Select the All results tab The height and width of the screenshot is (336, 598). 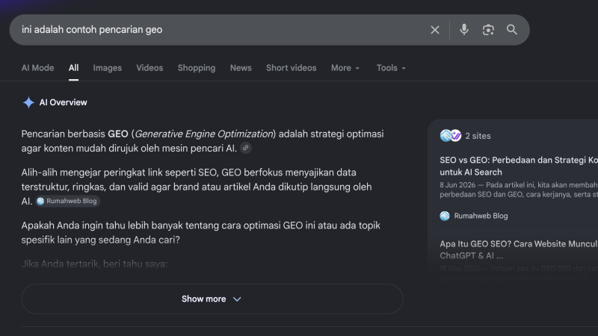click(73, 68)
